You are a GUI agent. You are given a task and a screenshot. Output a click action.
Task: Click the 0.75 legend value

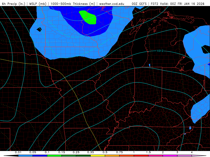coord(119,152)
